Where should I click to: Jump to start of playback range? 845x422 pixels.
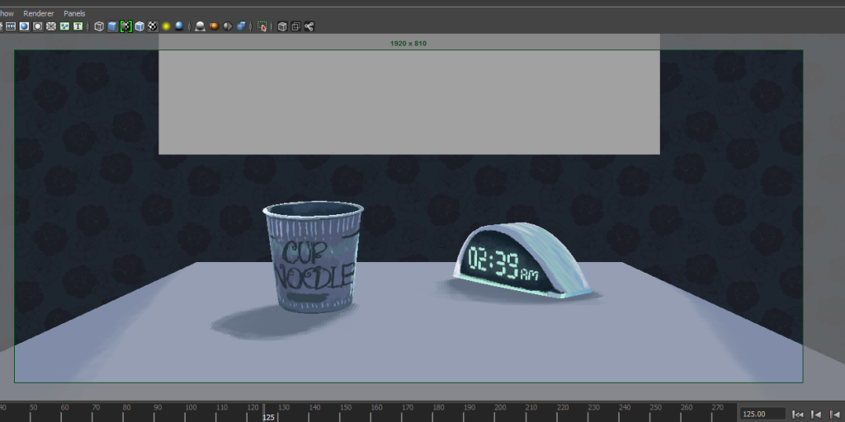coord(798,414)
